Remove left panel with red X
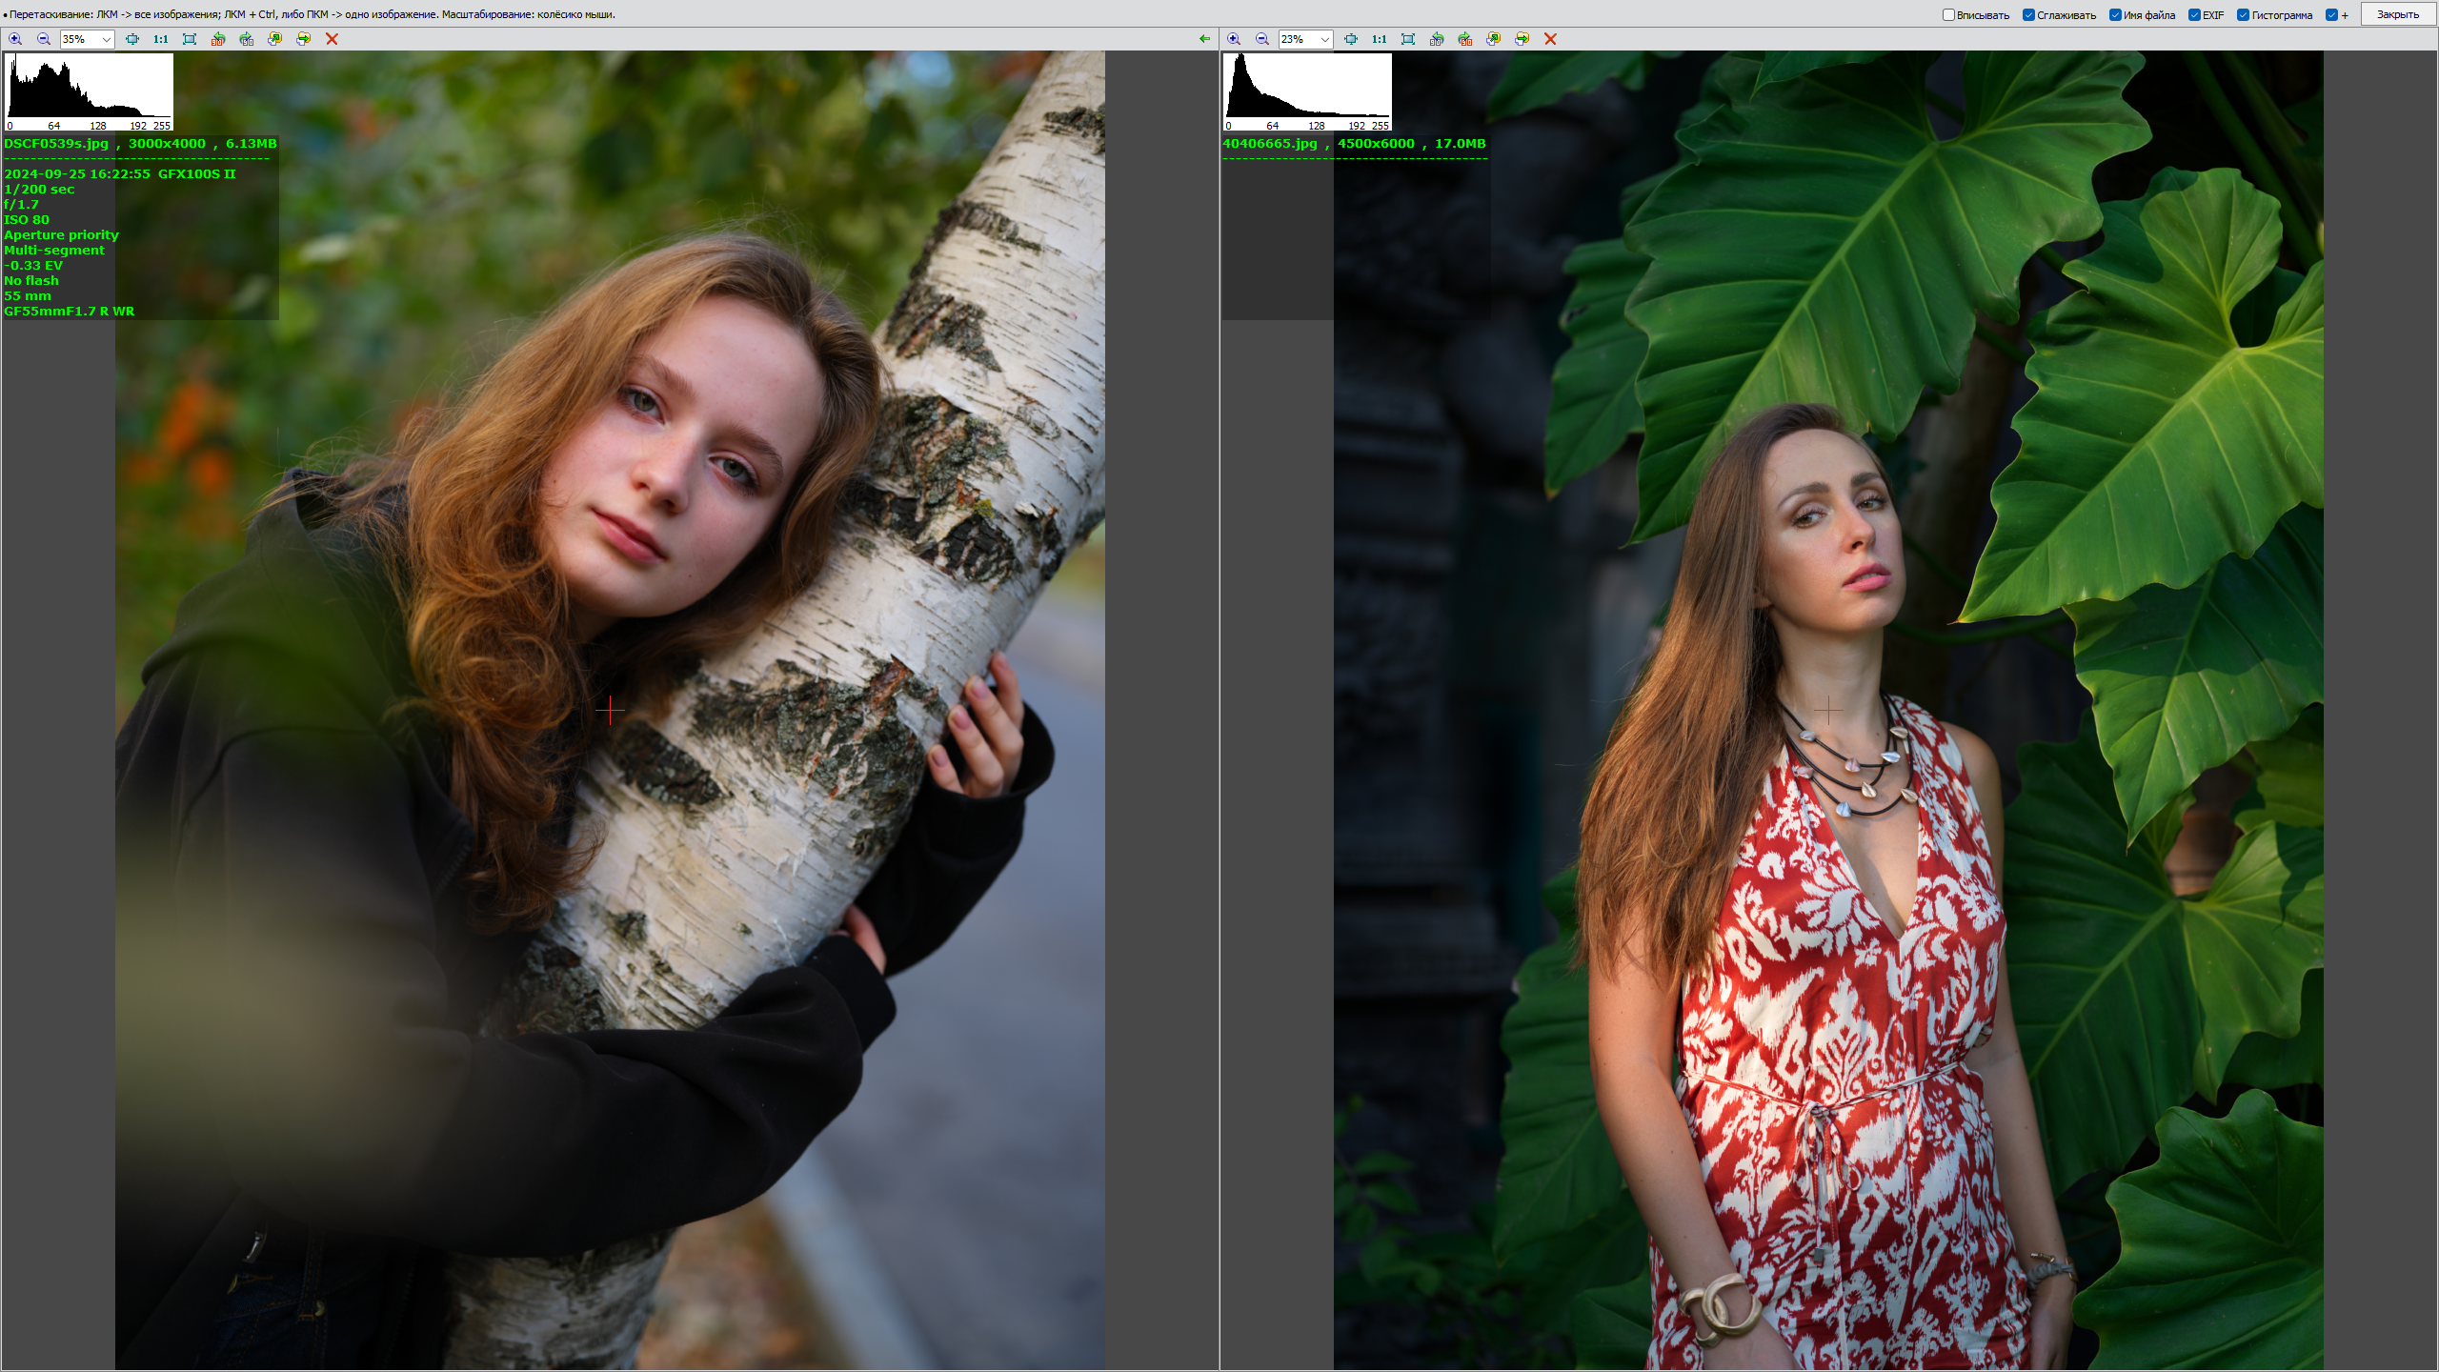 333,39
